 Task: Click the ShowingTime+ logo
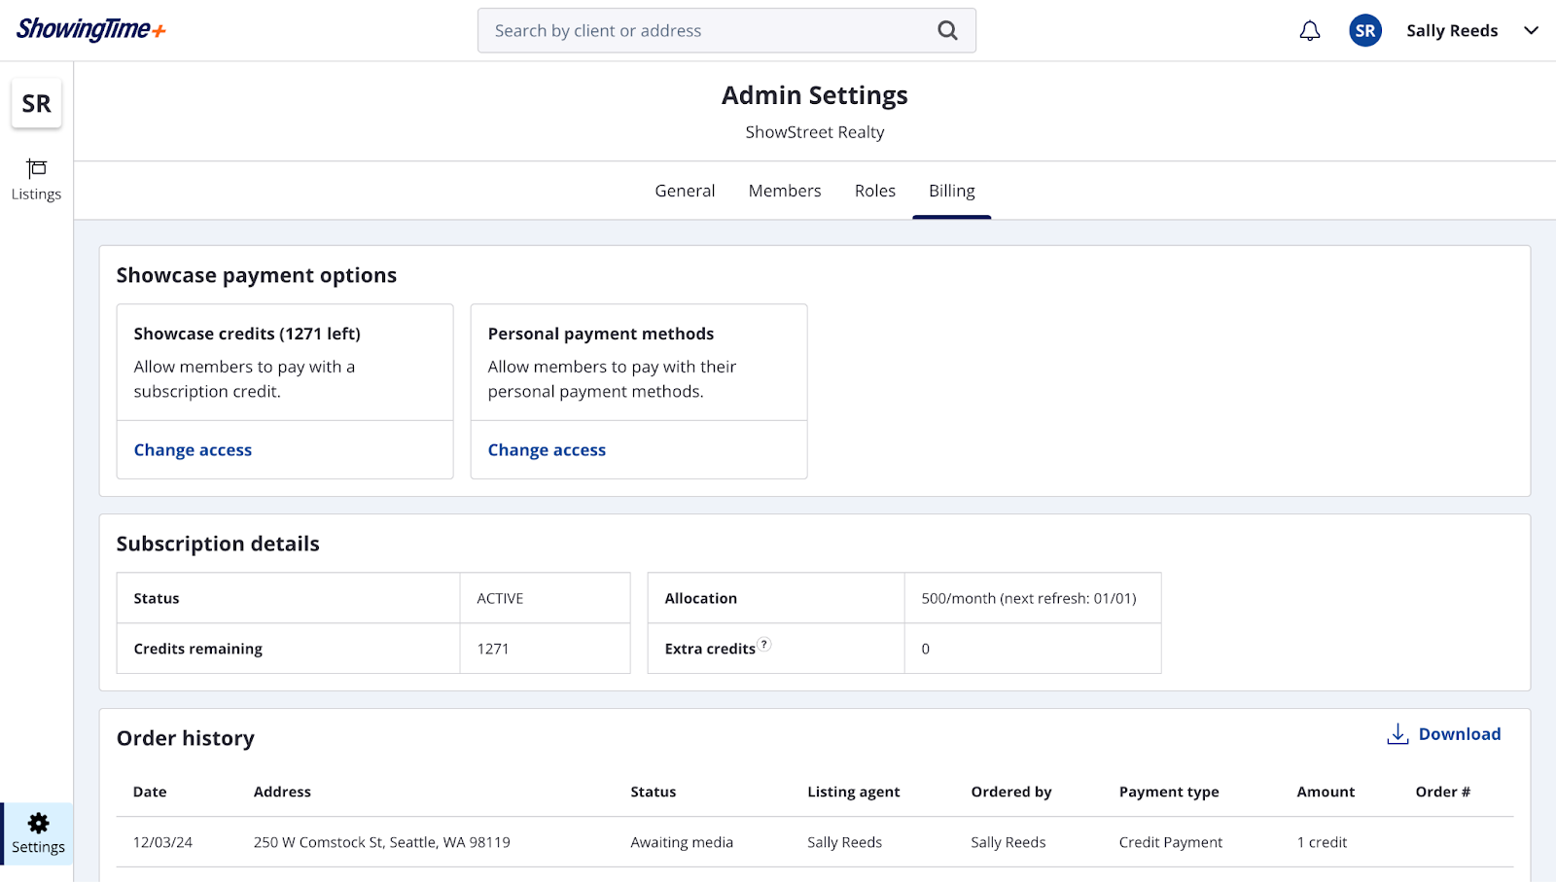click(91, 29)
